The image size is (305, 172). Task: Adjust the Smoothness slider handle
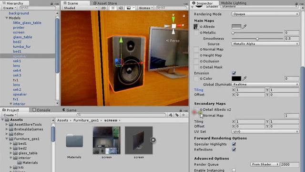(x=257, y=39)
